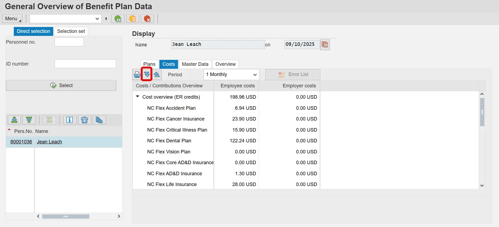Open the Menu button

[12, 19]
